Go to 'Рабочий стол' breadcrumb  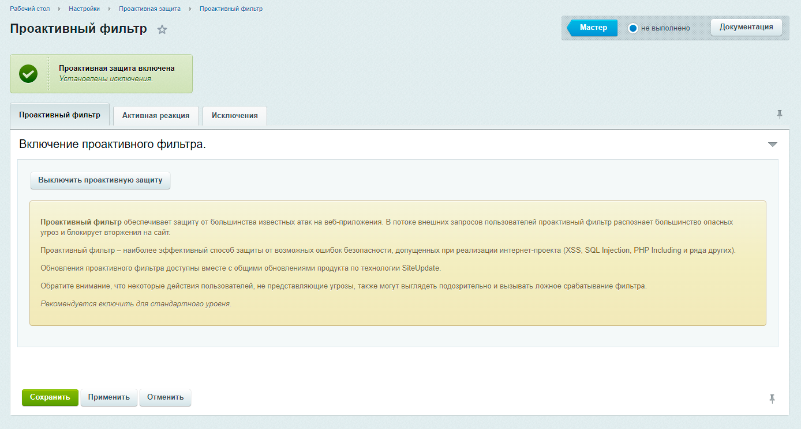(x=30, y=9)
